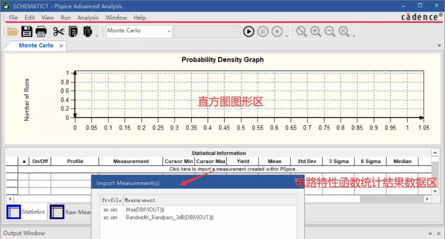Save the session with the floppy icon
Viewport: 445px width, 239px height.
[27, 31]
